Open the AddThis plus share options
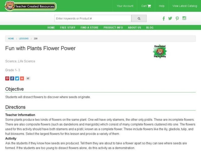This screenshot has height=151, width=201. pyautogui.click(x=22, y=78)
